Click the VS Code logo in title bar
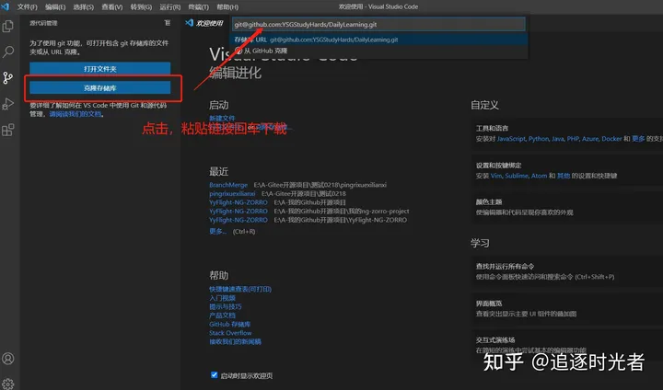This screenshot has width=663, height=390. pos(6,6)
